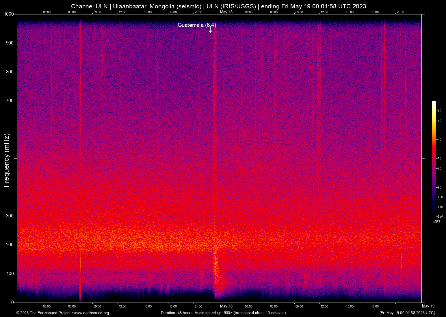The height and width of the screenshot is (317, 446).
Task: Open the www.earthsound.org link
Action: tap(92, 313)
